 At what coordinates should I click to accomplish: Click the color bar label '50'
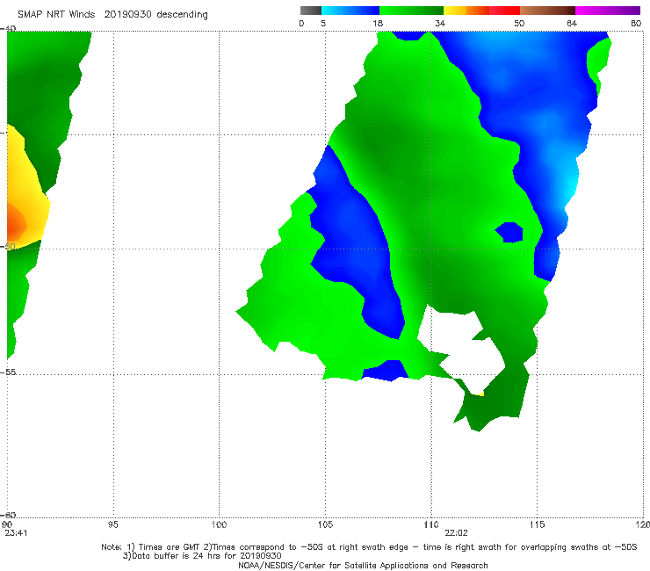pyautogui.click(x=519, y=24)
